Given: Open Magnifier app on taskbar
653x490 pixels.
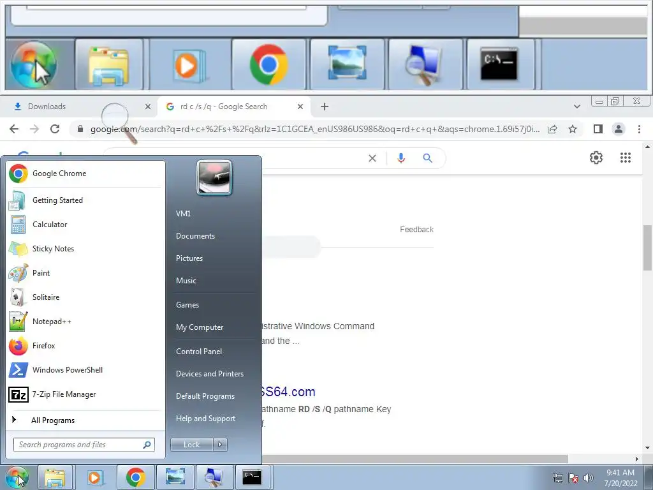Looking at the screenshot, I should coord(214,477).
